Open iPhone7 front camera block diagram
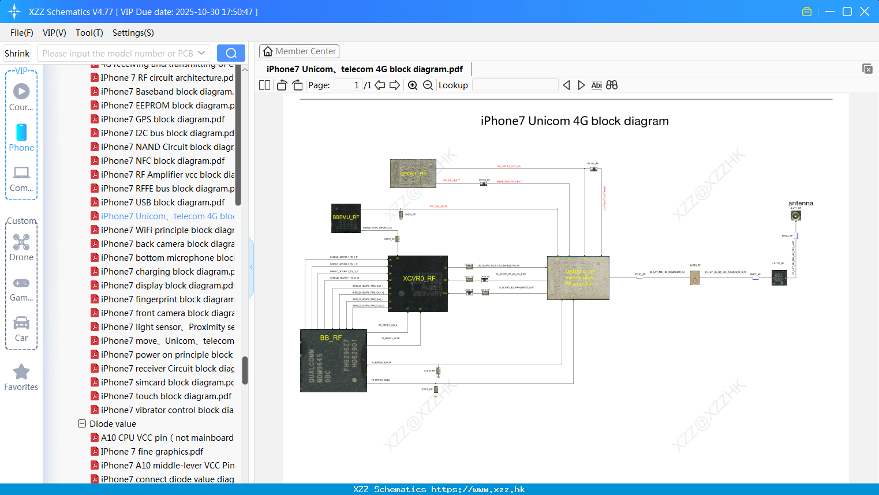Image resolution: width=879 pixels, height=495 pixels. pyautogui.click(x=163, y=313)
